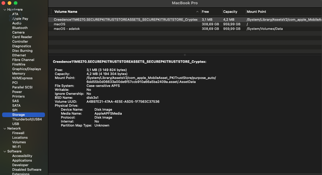Sort by Free column header
This screenshot has width=322, height=175.
[205, 12]
